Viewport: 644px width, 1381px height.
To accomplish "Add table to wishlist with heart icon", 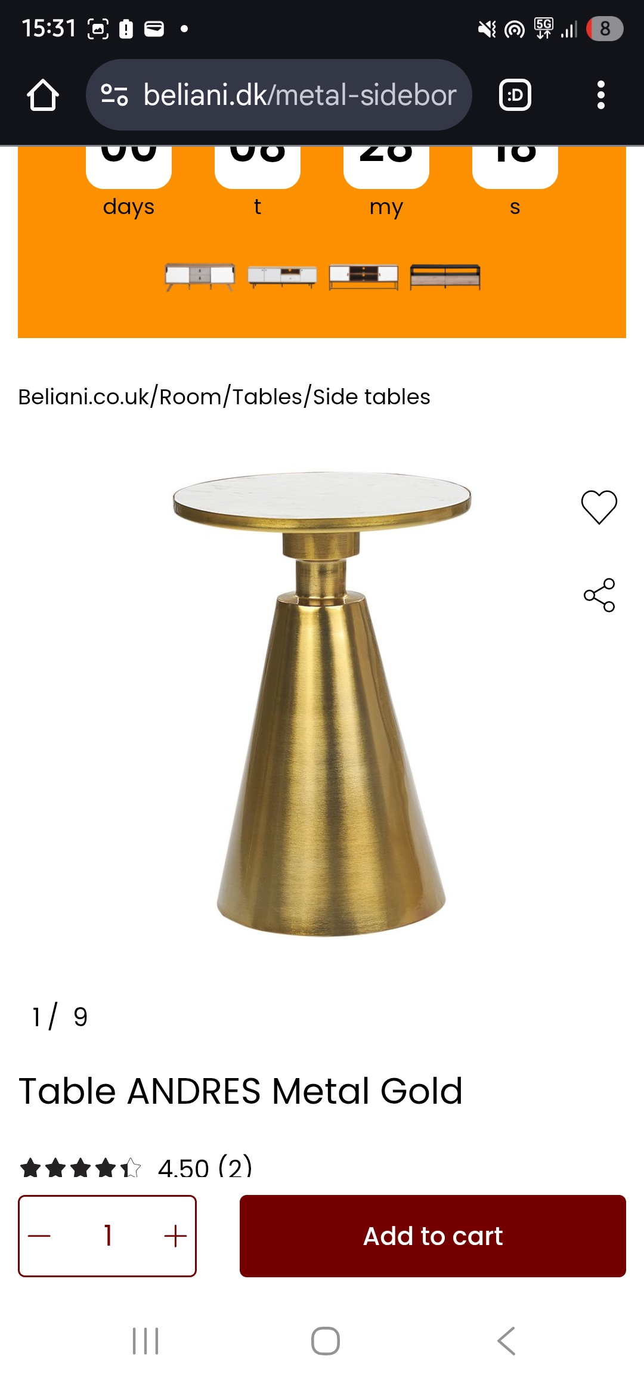I will point(599,507).
